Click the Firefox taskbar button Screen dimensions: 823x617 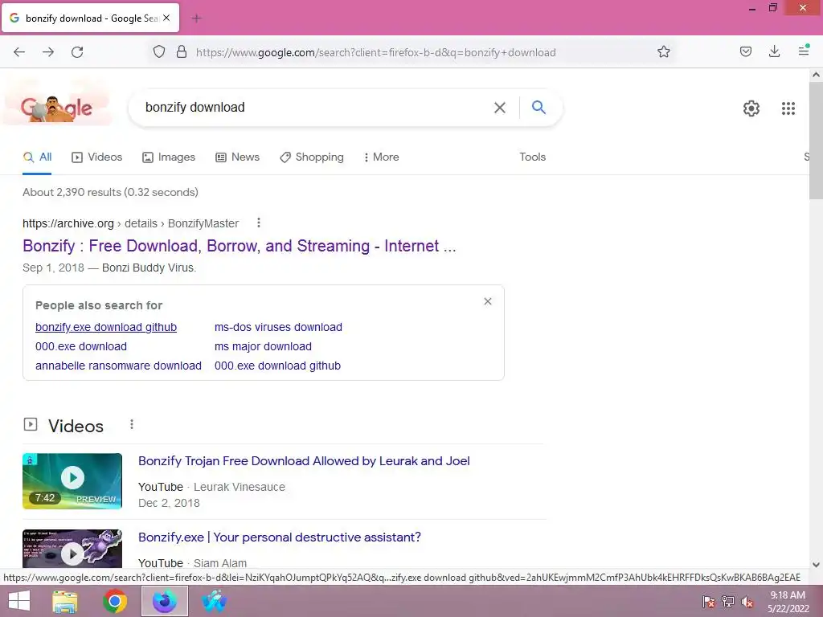point(165,601)
